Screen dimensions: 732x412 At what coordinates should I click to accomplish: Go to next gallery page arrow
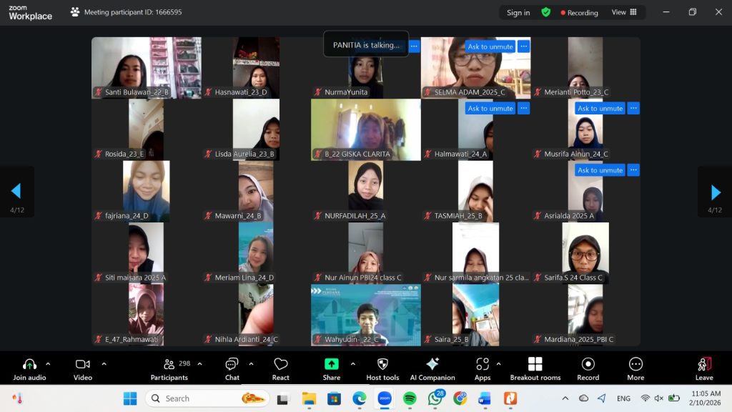pos(716,192)
